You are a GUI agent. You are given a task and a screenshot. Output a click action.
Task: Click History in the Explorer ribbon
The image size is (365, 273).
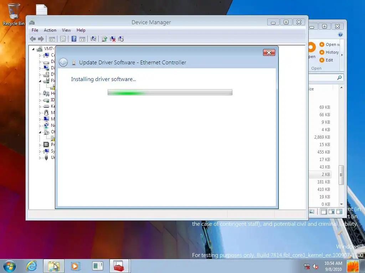click(329, 52)
